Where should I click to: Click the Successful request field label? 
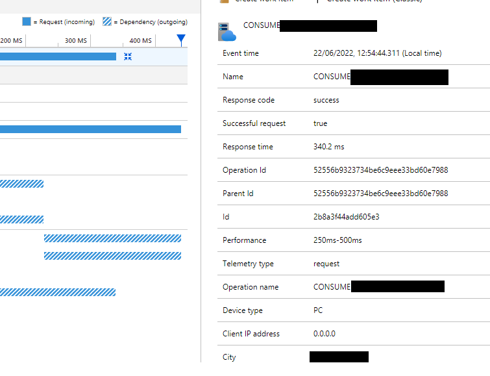254,123
